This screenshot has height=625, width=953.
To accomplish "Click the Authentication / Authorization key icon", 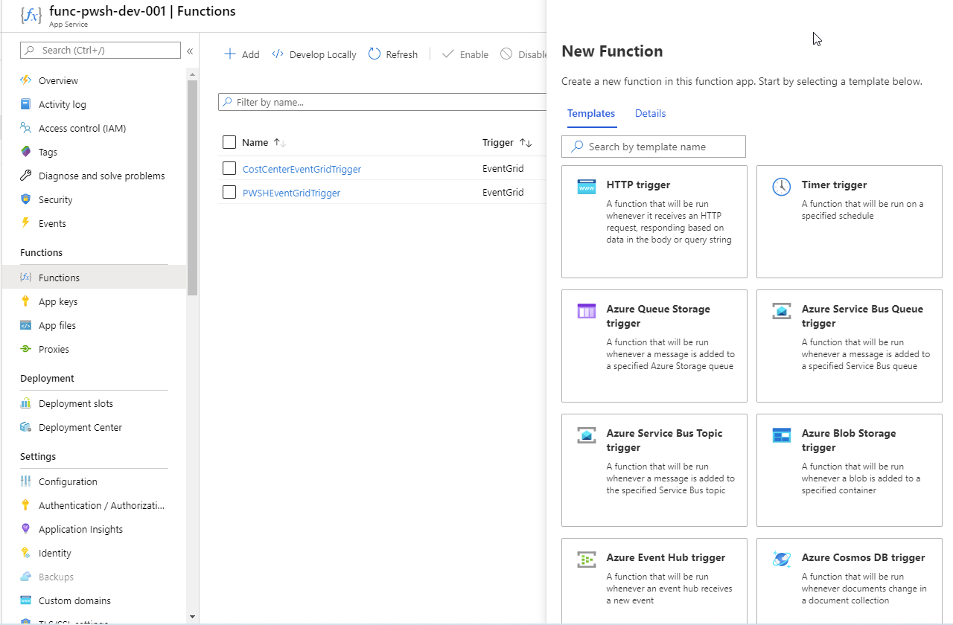I will pos(26,505).
